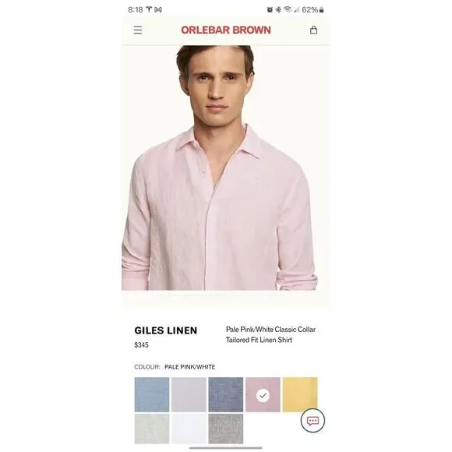Open the shopping bag

pos(313,30)
